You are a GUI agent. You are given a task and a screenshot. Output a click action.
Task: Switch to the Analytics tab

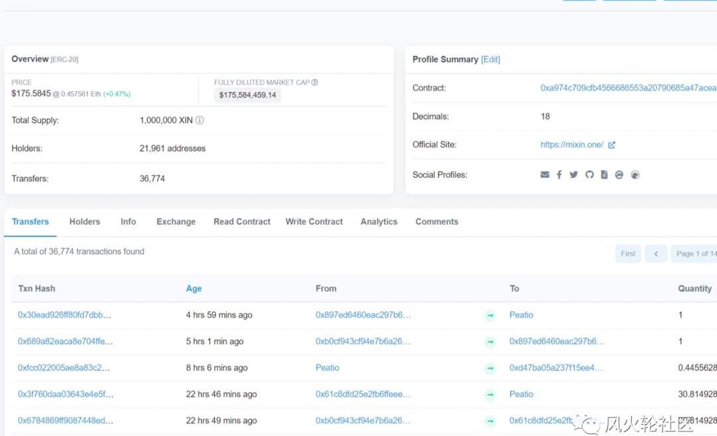379,222
